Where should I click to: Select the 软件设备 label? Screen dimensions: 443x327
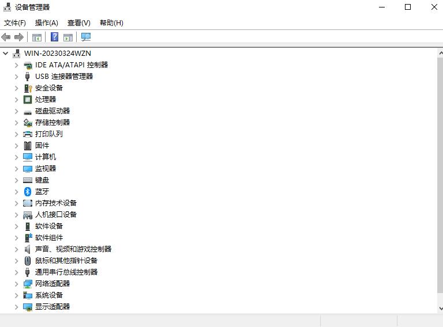(49, 226)
